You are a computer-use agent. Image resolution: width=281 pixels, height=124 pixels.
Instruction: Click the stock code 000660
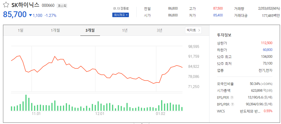(48, 6)
